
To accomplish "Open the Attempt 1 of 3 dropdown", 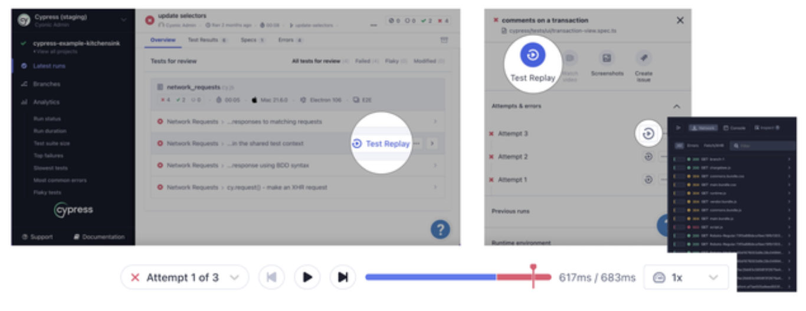I will pos(185,277).
